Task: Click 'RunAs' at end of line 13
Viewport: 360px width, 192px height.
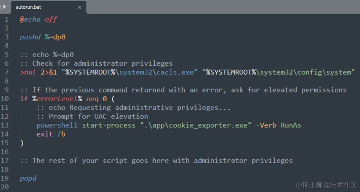Action: [x=291, y=125]
